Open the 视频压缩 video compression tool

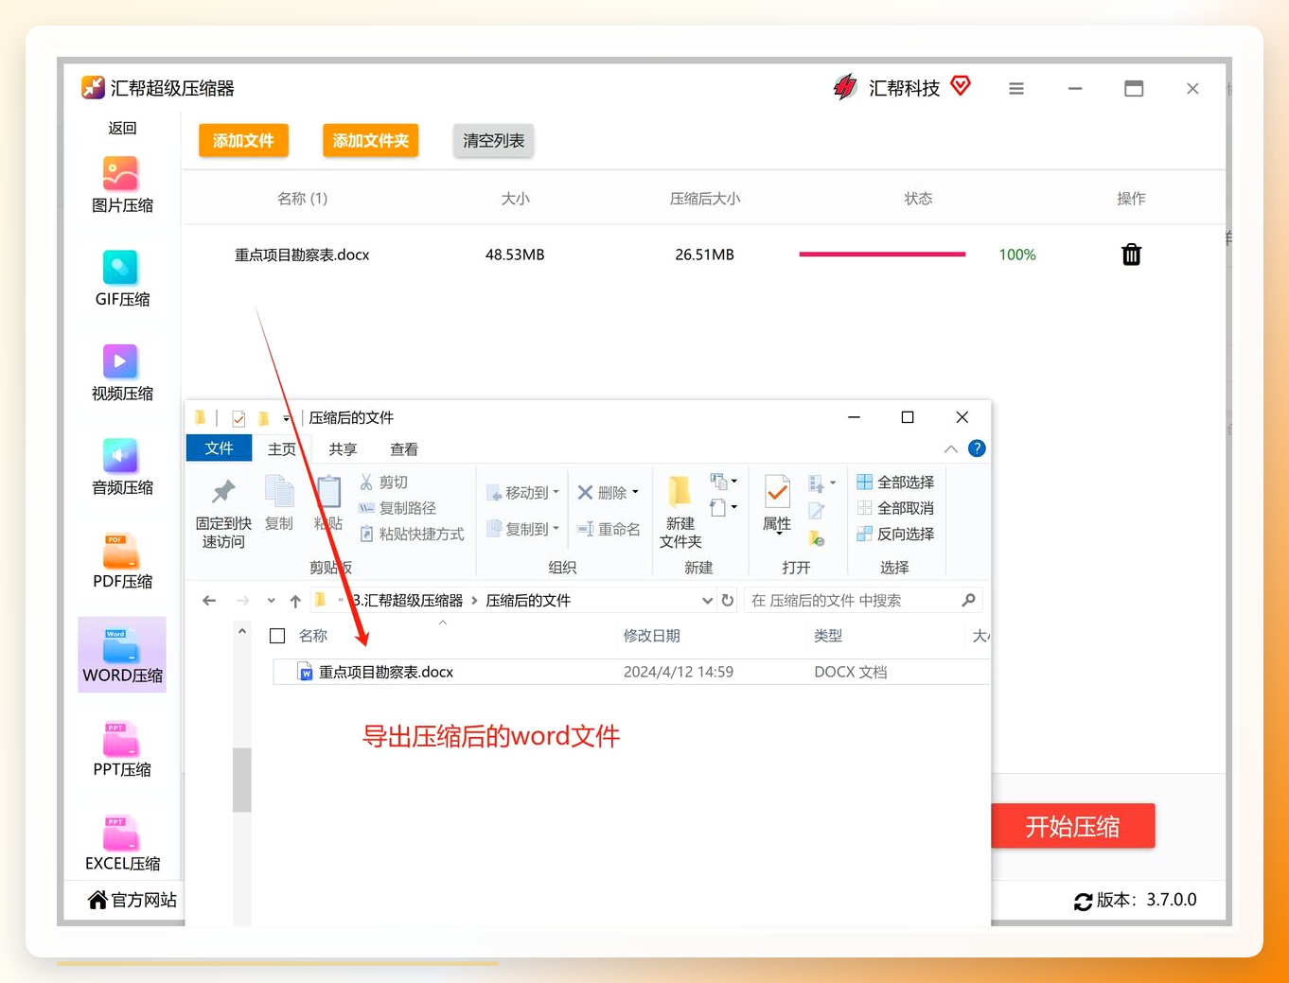coord(121,373)
